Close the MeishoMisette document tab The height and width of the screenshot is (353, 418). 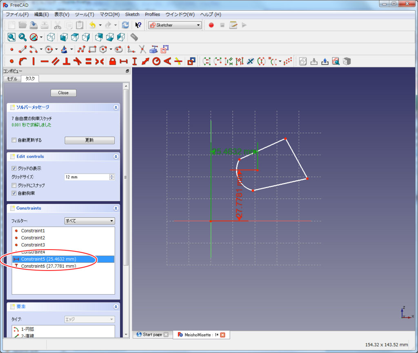pyautogui.click(x=222, y=335)
